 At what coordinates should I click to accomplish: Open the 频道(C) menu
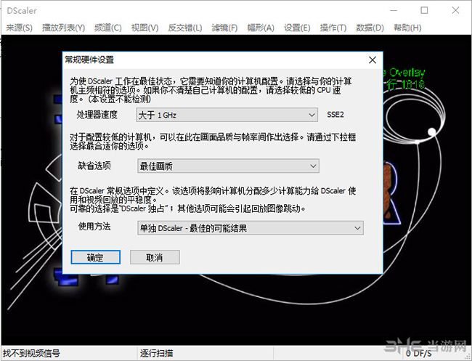pyautogui.click(x=107, y=28)
